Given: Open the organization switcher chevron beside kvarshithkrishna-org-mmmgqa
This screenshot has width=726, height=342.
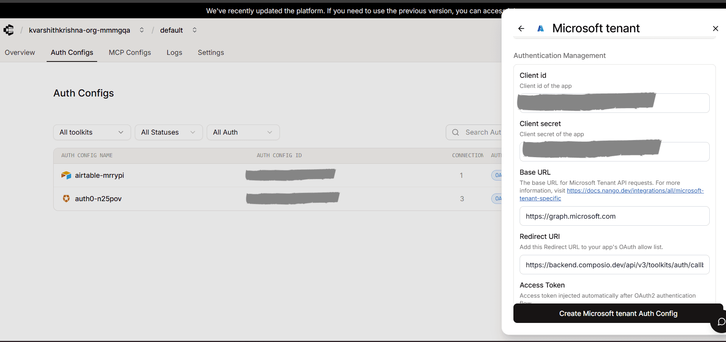Looking at the screenshot, I should [142, 30].
